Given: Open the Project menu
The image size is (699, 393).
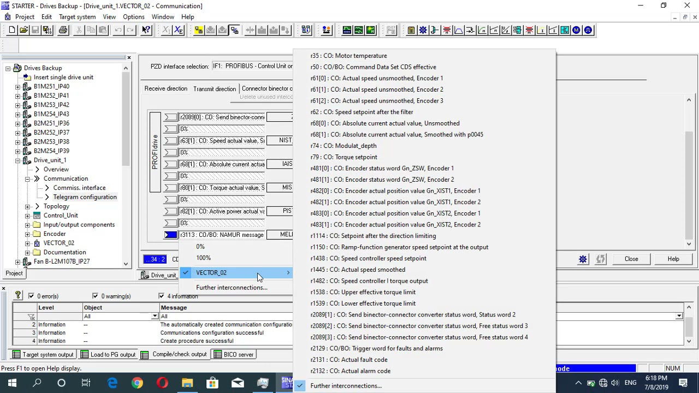Looking at the screenshot, I should [x=25, y=17].
